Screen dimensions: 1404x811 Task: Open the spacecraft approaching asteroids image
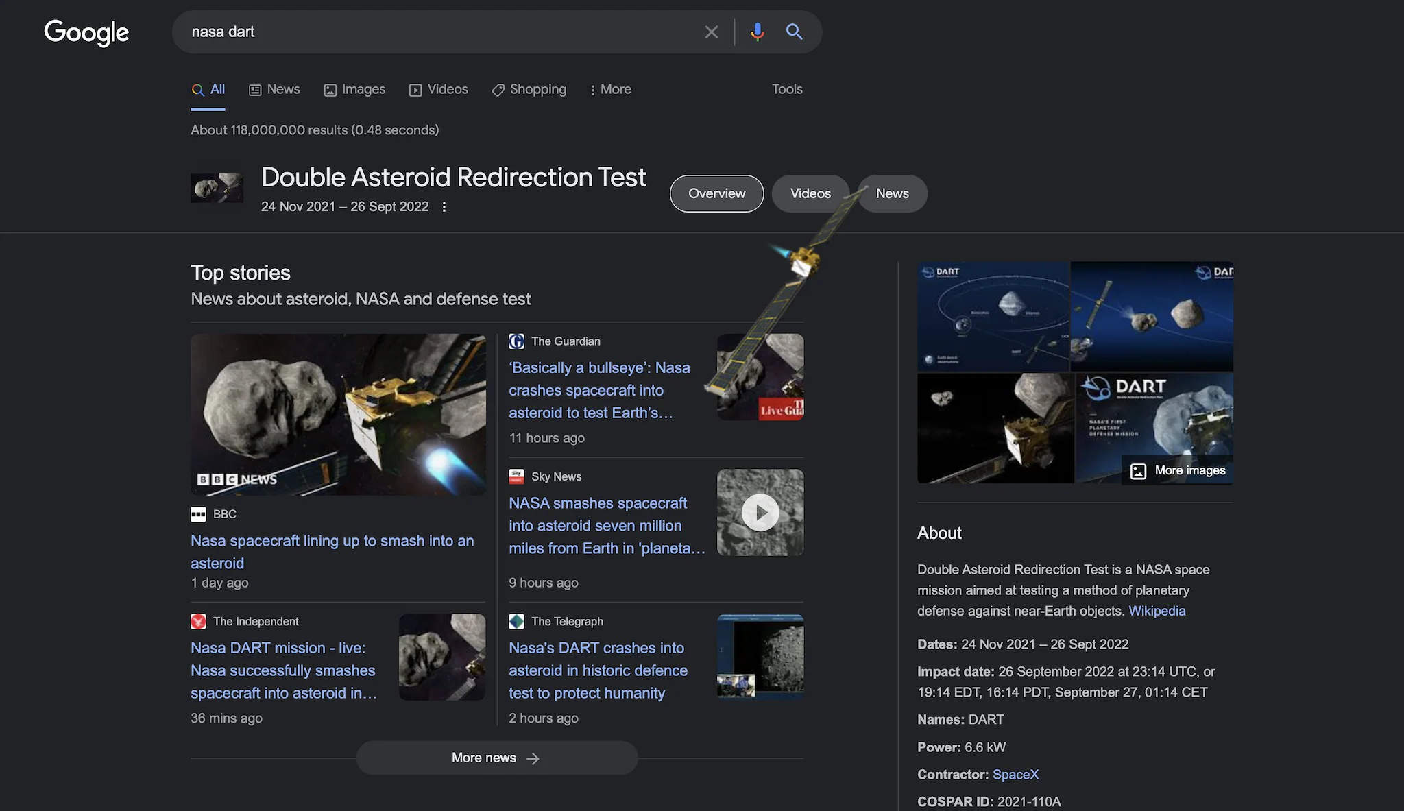pyautogui.click(x=1152, y=317)
